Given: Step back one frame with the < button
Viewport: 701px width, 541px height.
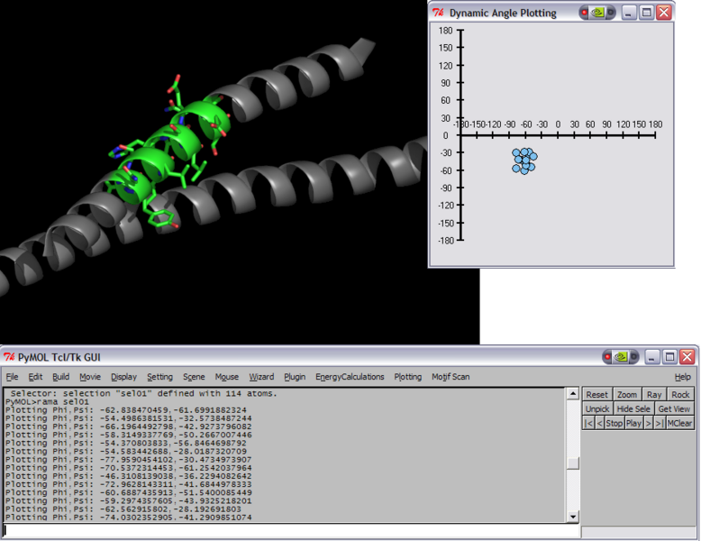Looking at the screenshot, I should click(600, 423).
